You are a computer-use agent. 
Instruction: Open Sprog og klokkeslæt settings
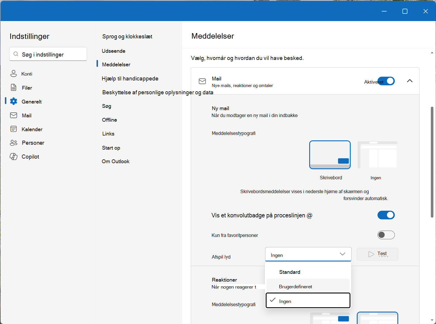pos(127,36)
